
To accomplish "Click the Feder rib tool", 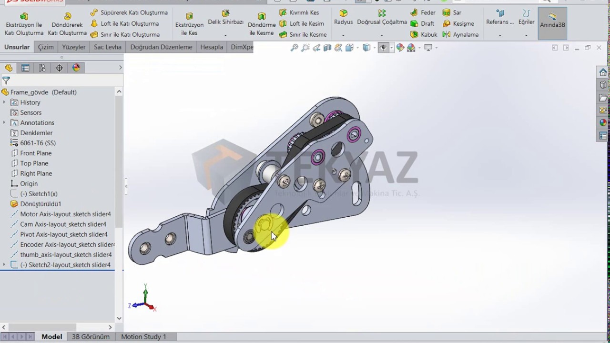I will coord(423,13).
